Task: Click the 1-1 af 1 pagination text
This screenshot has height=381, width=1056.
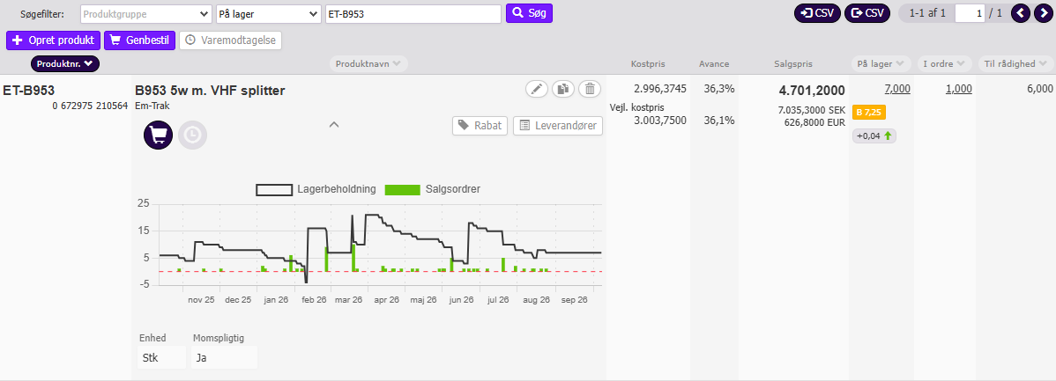Action: pos(927,13)
